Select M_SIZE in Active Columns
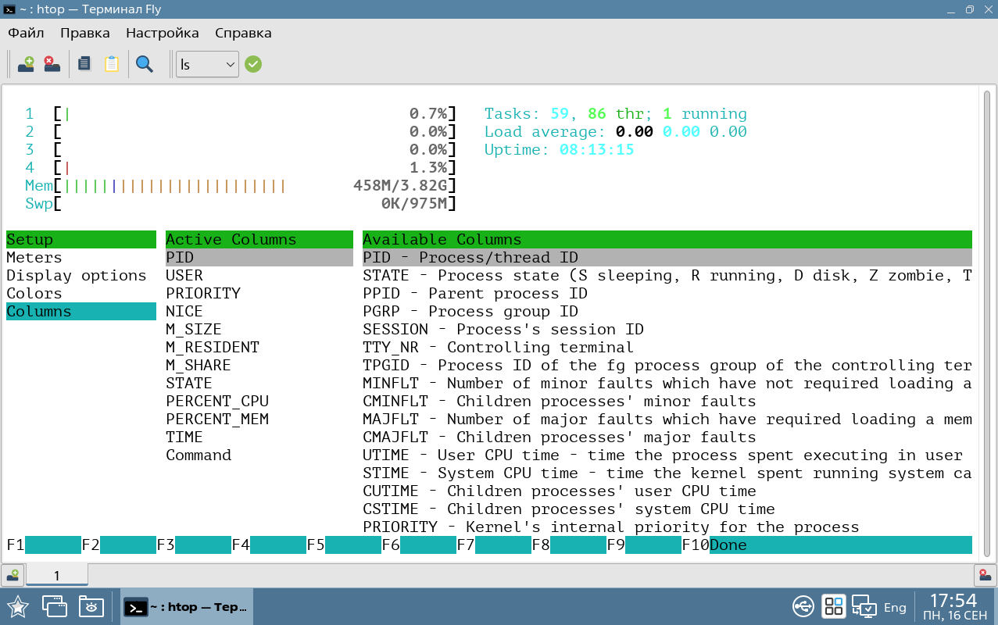The width and height of the screenshot is (998, 625). (x=259, y=330)
